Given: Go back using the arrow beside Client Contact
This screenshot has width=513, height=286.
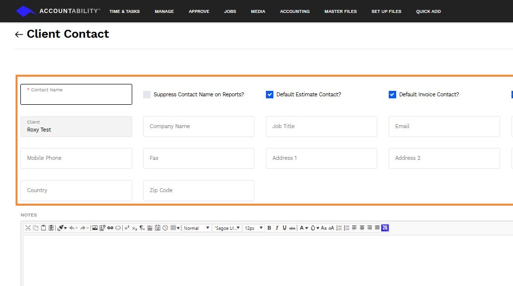Looking at the screenshot, I should [19, 34].
